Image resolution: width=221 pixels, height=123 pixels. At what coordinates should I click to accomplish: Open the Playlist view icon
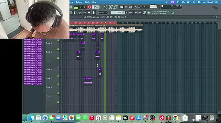coord(71,13)
